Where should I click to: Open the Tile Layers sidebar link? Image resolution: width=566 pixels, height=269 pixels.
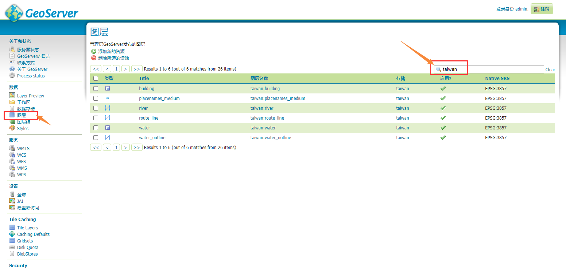click(x=27, y=228)
